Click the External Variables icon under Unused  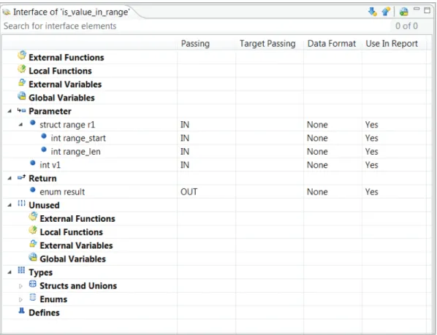(x=33, y=244)
